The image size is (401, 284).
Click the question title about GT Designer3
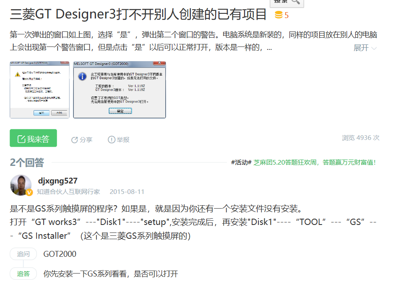point(138,14)
